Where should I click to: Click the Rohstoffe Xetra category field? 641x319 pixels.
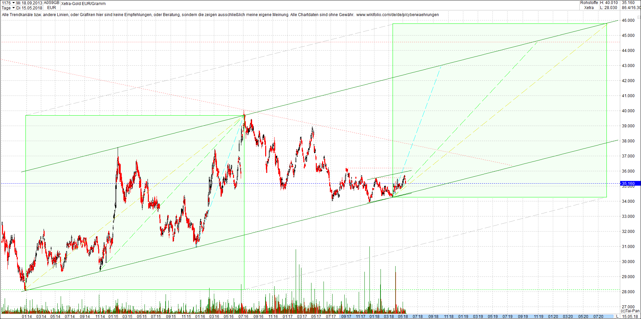[x=589, y=5]
